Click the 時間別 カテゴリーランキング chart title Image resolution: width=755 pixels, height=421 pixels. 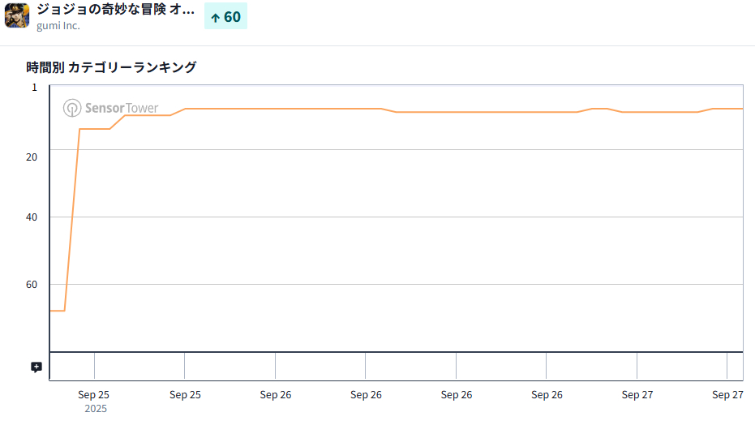(111, 67)
